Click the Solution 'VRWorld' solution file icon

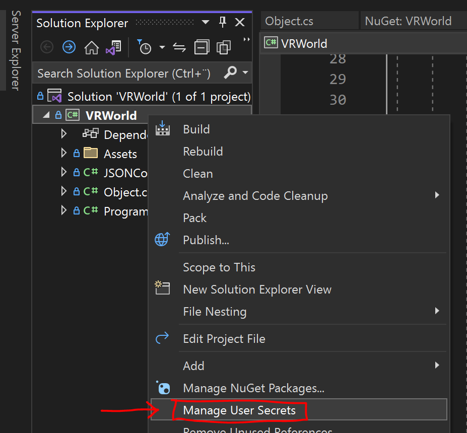pyautogui.click(x=54, y=96)
